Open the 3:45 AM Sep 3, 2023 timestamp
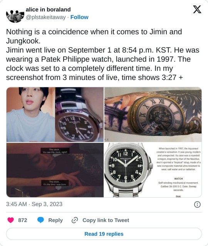Viewport: 208px width, 246px height. pos(34,204)
